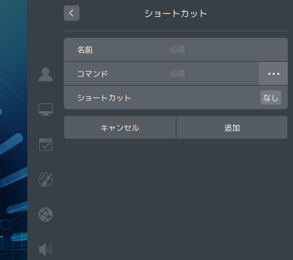Open Network settings via globe icon
Viewport: 293px width, 260px height.
(x=46, y=214)
